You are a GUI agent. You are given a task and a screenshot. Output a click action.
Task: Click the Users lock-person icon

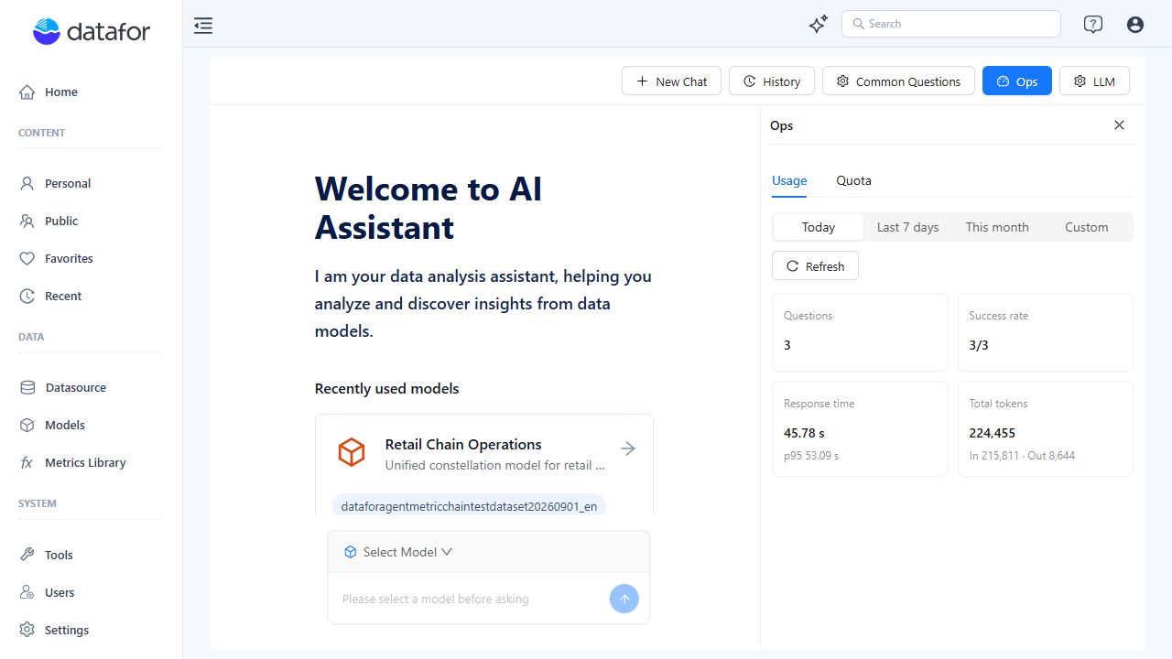[x=27, y=592]
